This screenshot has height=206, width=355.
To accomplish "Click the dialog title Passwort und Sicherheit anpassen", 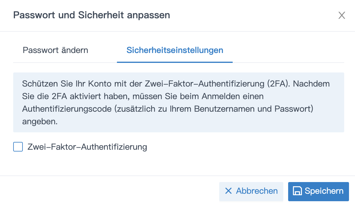I will coord(91,15).
